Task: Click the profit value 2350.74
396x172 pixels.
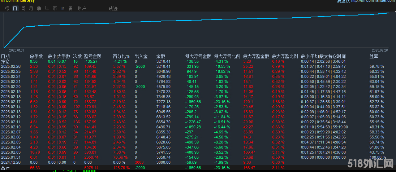Action: click(91, 157)
